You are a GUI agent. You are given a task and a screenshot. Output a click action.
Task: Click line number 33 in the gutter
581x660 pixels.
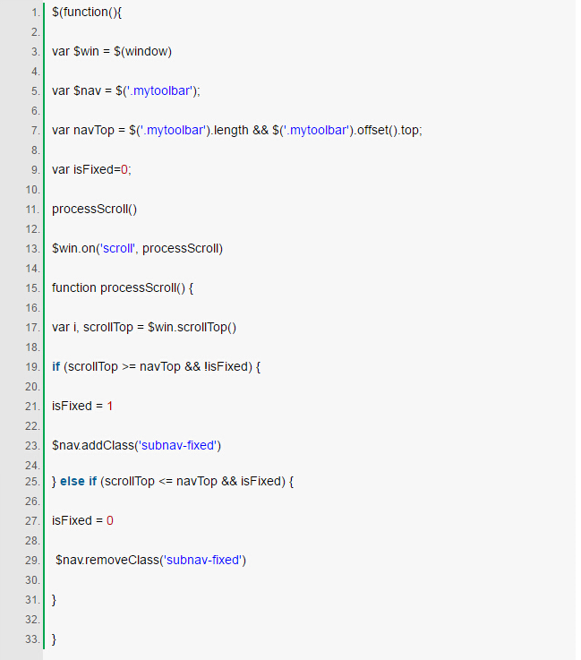click(33, 639)
